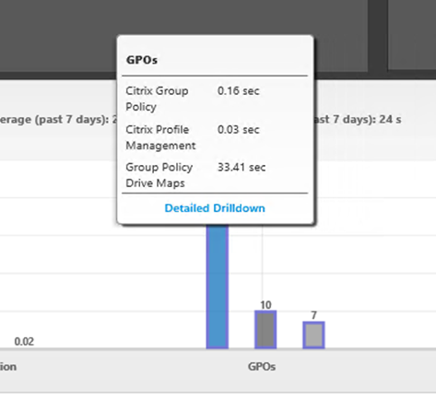Screen dimensions: 436x400
Task: Click the number 7 above light bar
Action: click(313, 315)
